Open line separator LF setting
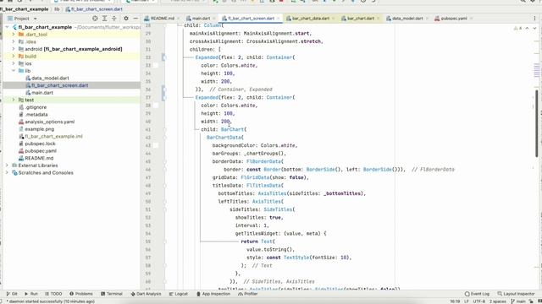This screenshot has height=304, width=542. click(x=467, y=301)
